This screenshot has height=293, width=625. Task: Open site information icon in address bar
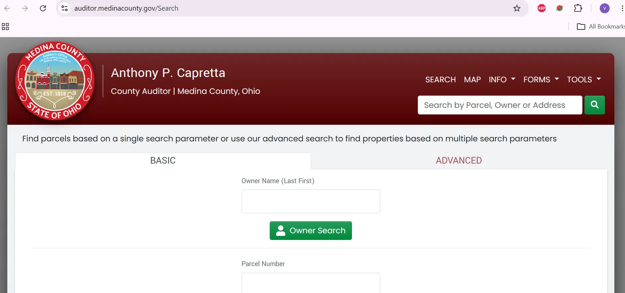click(x=65, y=8)
